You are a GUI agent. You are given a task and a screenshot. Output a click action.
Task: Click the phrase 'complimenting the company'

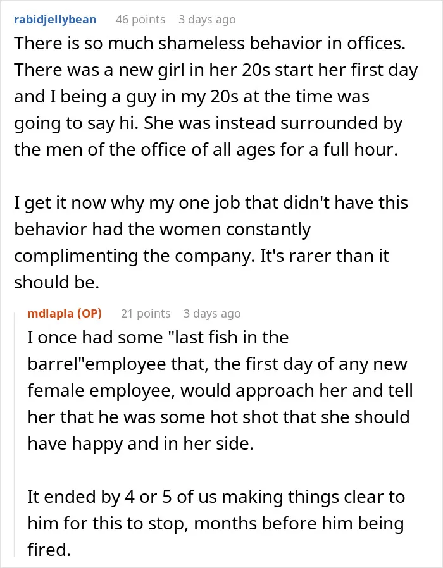point(132,256)
